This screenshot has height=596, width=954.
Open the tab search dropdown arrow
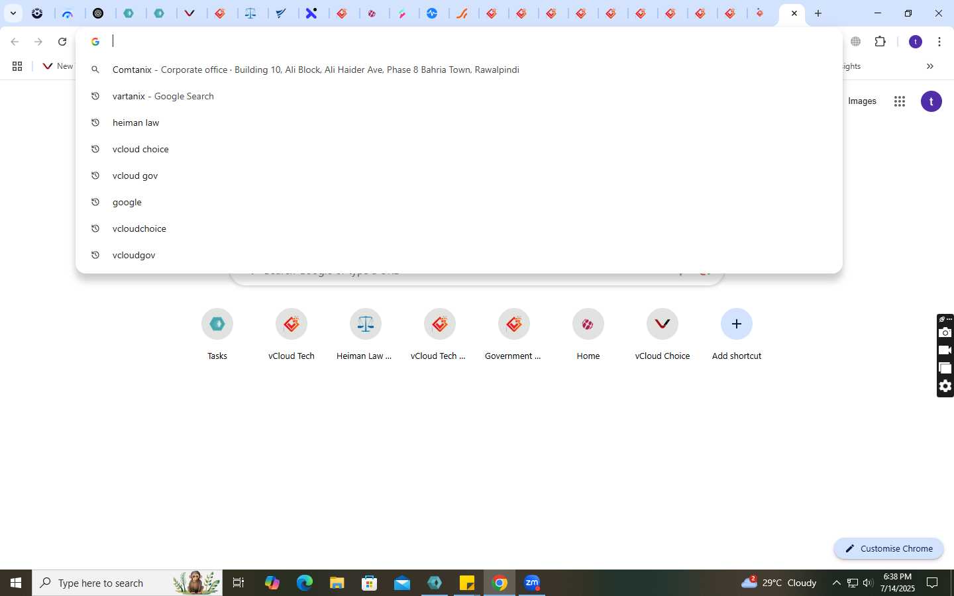point(13,13)
